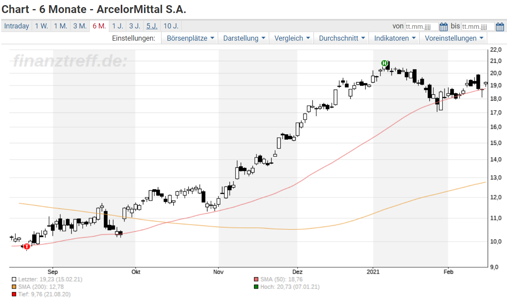Screen dimensions: 507x302
Task: Click the '2021' x-axis label
Action: (373, 272)
